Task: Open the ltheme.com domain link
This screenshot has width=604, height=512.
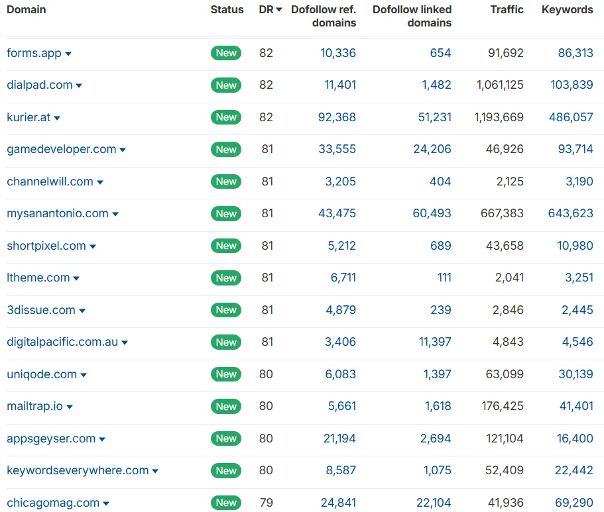Action: [x=38, y=278]
